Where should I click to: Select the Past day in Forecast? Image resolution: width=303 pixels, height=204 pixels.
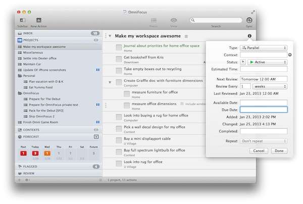coord(23,153)
